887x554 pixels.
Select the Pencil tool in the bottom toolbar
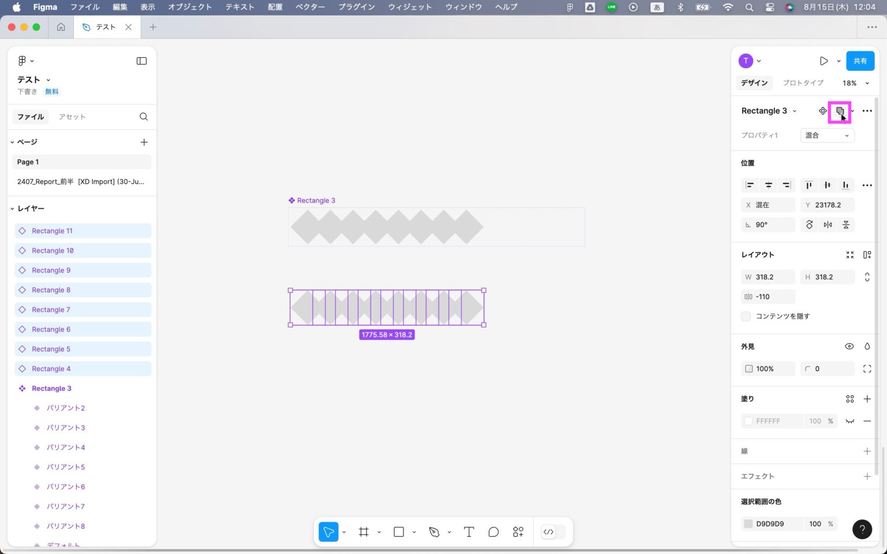(x=434, y=531)
